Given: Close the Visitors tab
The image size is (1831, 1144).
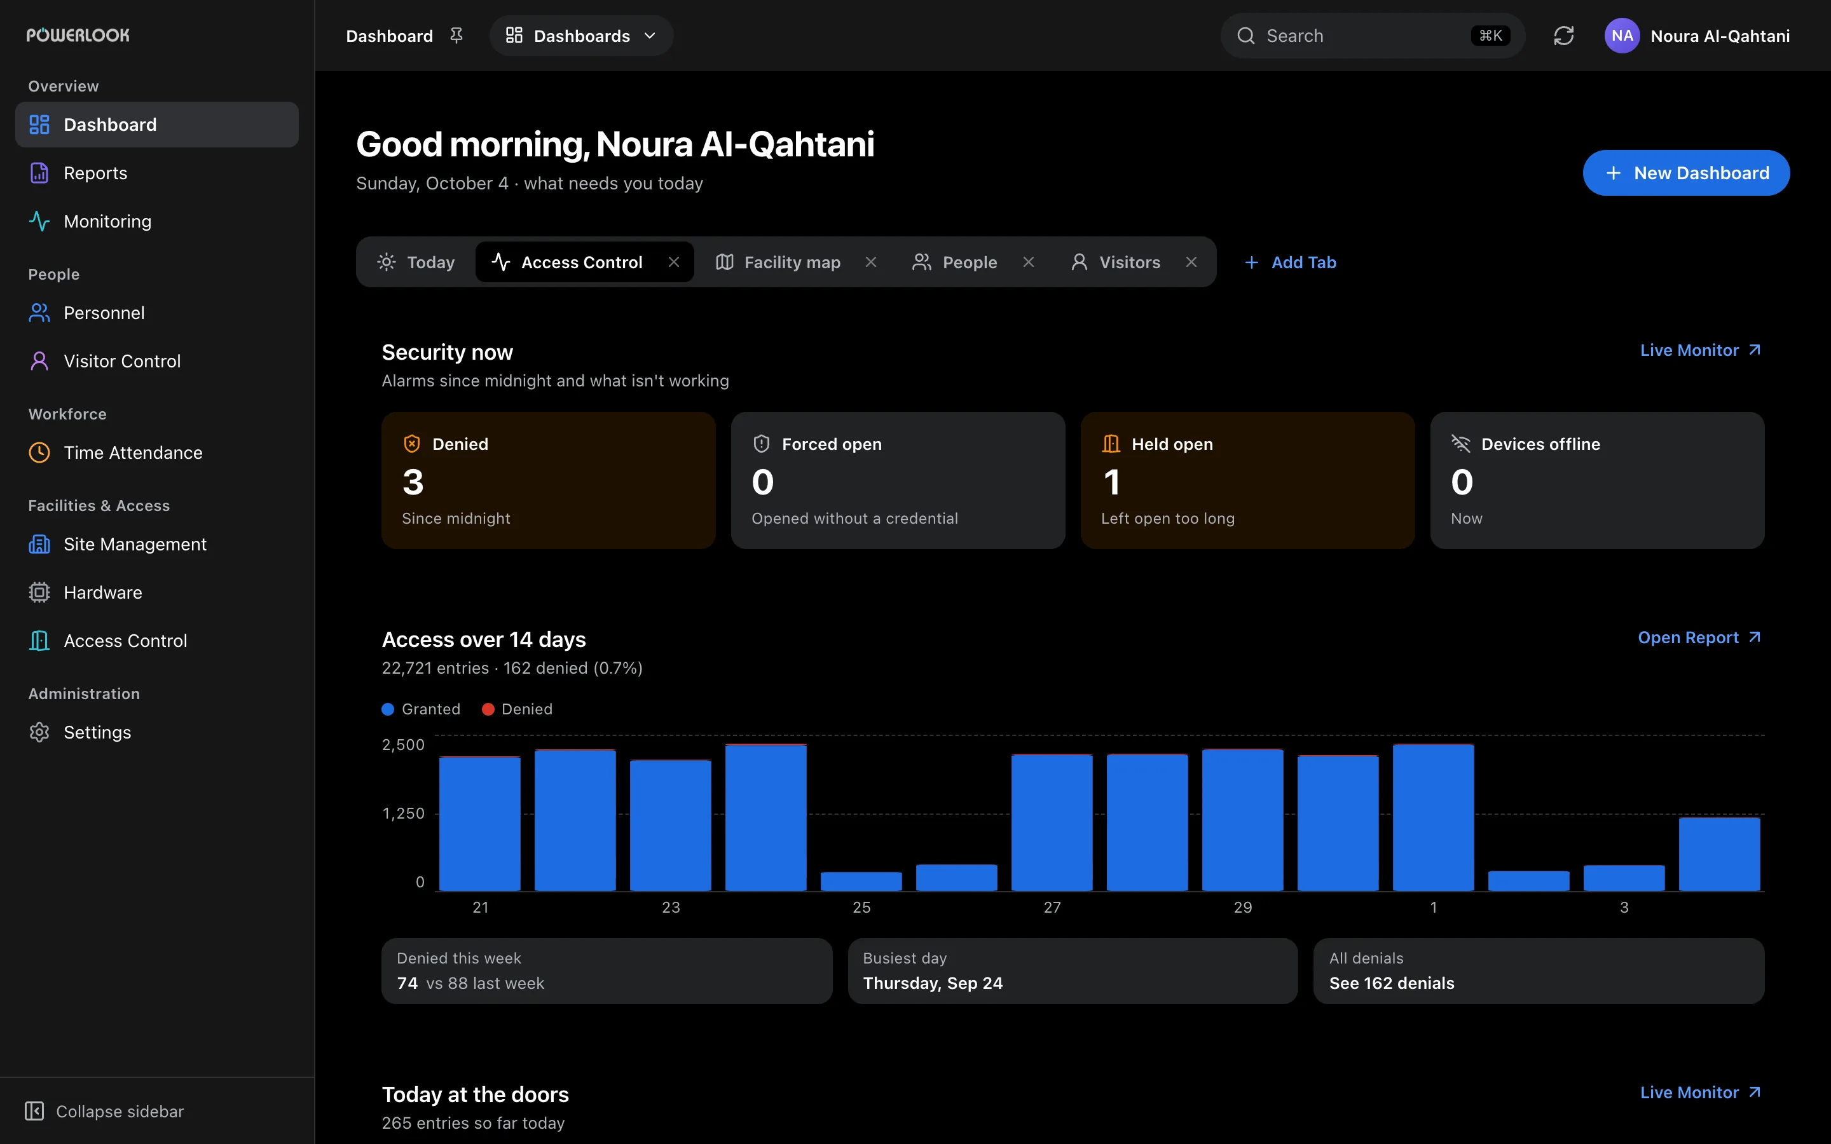Looking at the screenshot, I should coord(1191,262).
